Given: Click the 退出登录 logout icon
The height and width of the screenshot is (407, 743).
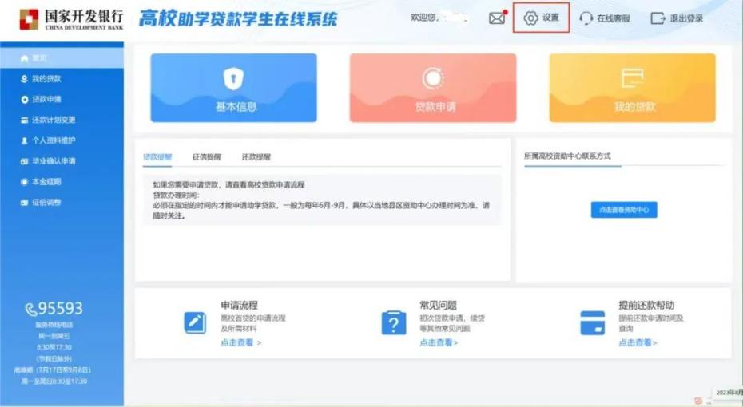Looking at the screenshot, I should 658,18.
